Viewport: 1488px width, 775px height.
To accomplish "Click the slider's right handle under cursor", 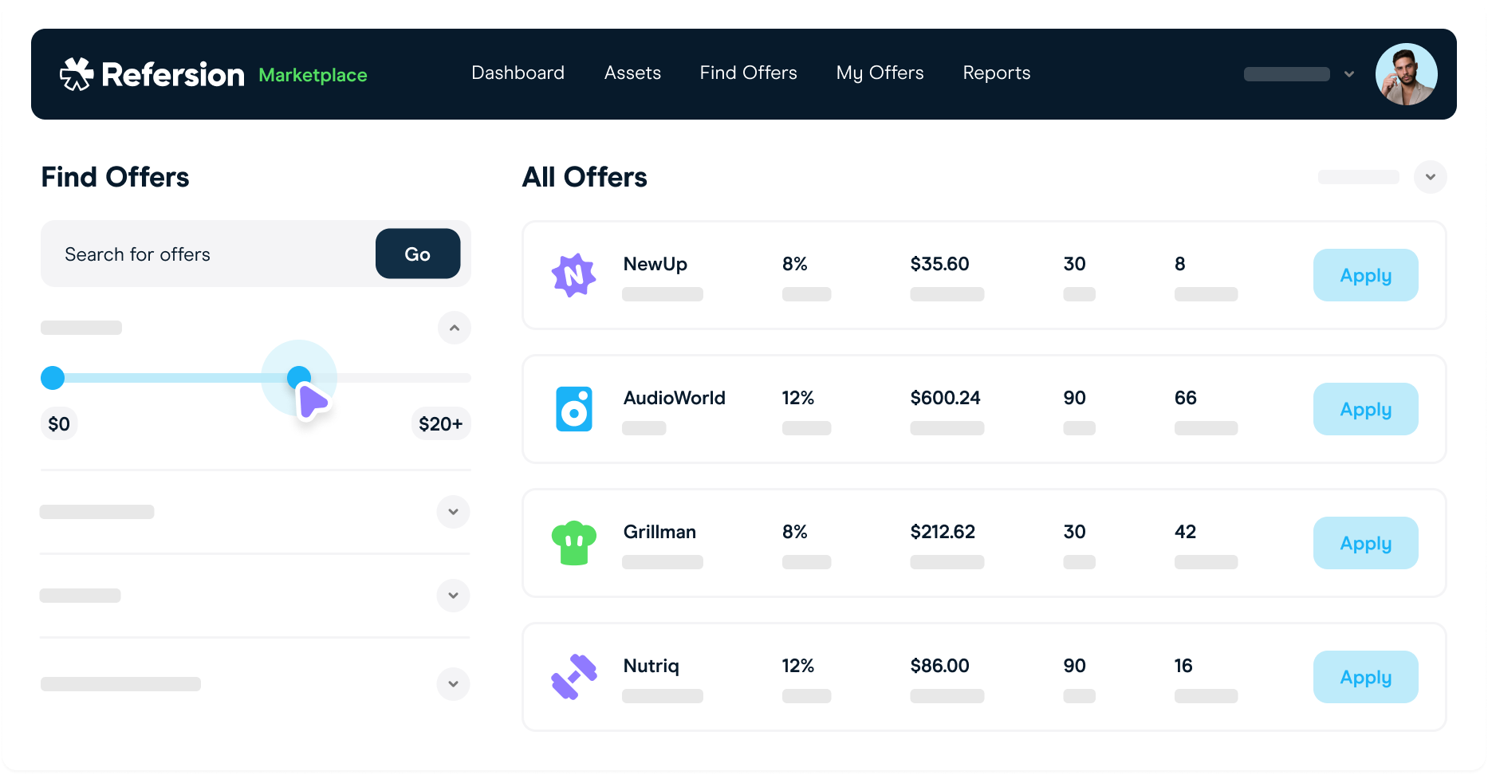I will point(299,378).
